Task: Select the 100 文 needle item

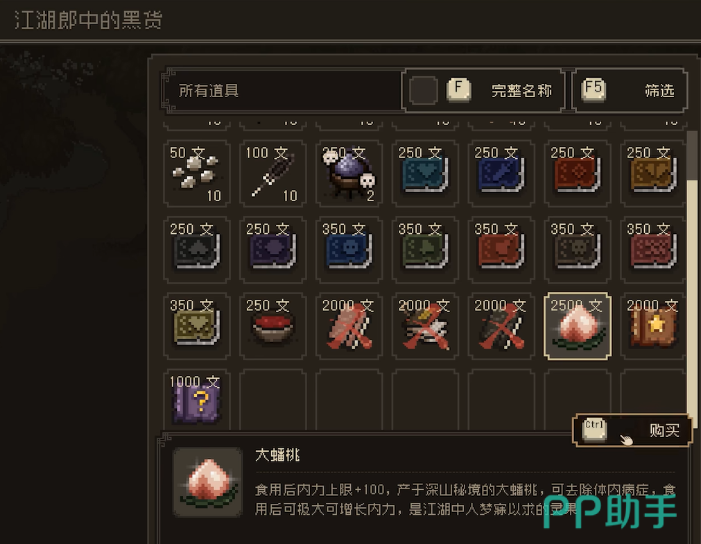Action: 272,173
